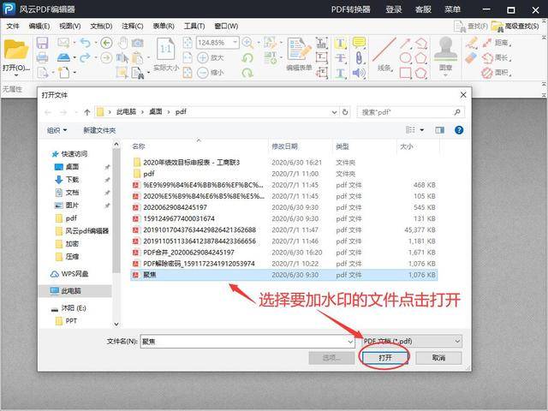Click the Perimeter 周长 measure tool
Viewport: 548px width, 411px height.
coord(497,57)
